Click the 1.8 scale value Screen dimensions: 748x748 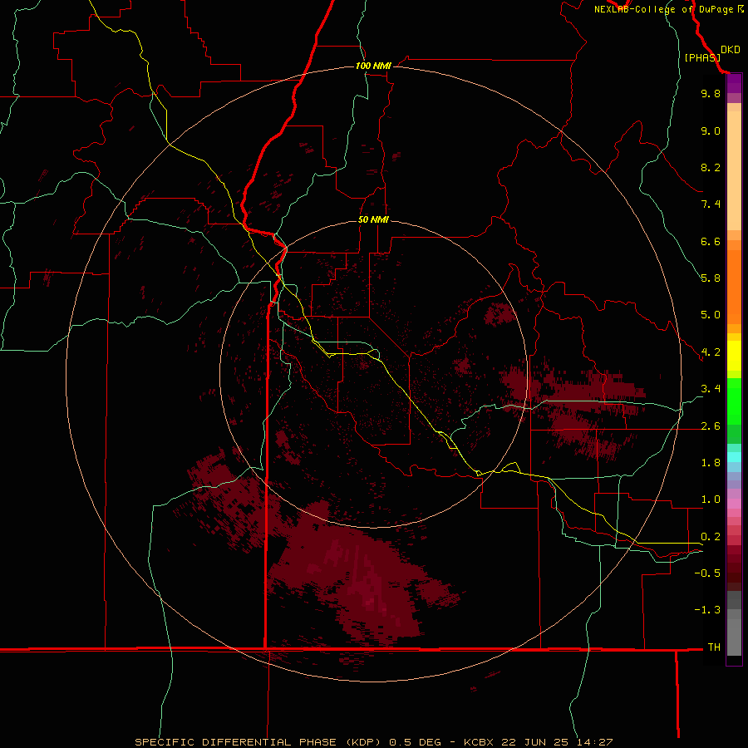tap(711, 463)
